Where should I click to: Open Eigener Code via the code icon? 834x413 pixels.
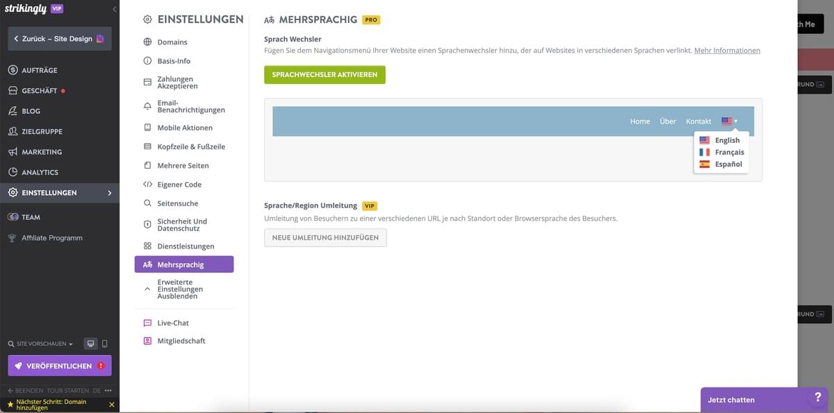tap(146, 184)
